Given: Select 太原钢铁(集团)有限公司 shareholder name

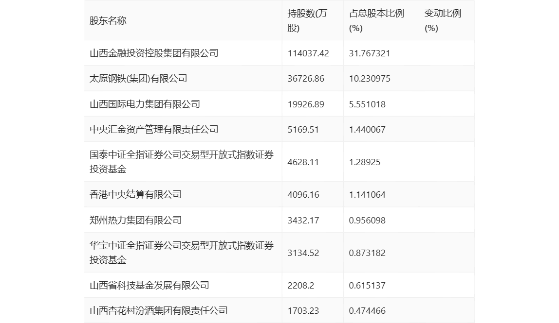Looking at the screenshot, I should tap(138, 79).
